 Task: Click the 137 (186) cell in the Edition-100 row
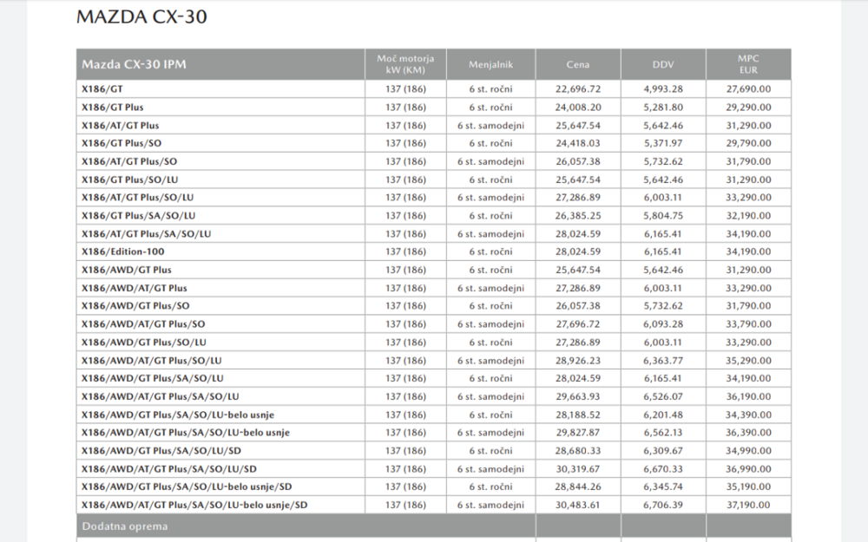tap(403, 251)
